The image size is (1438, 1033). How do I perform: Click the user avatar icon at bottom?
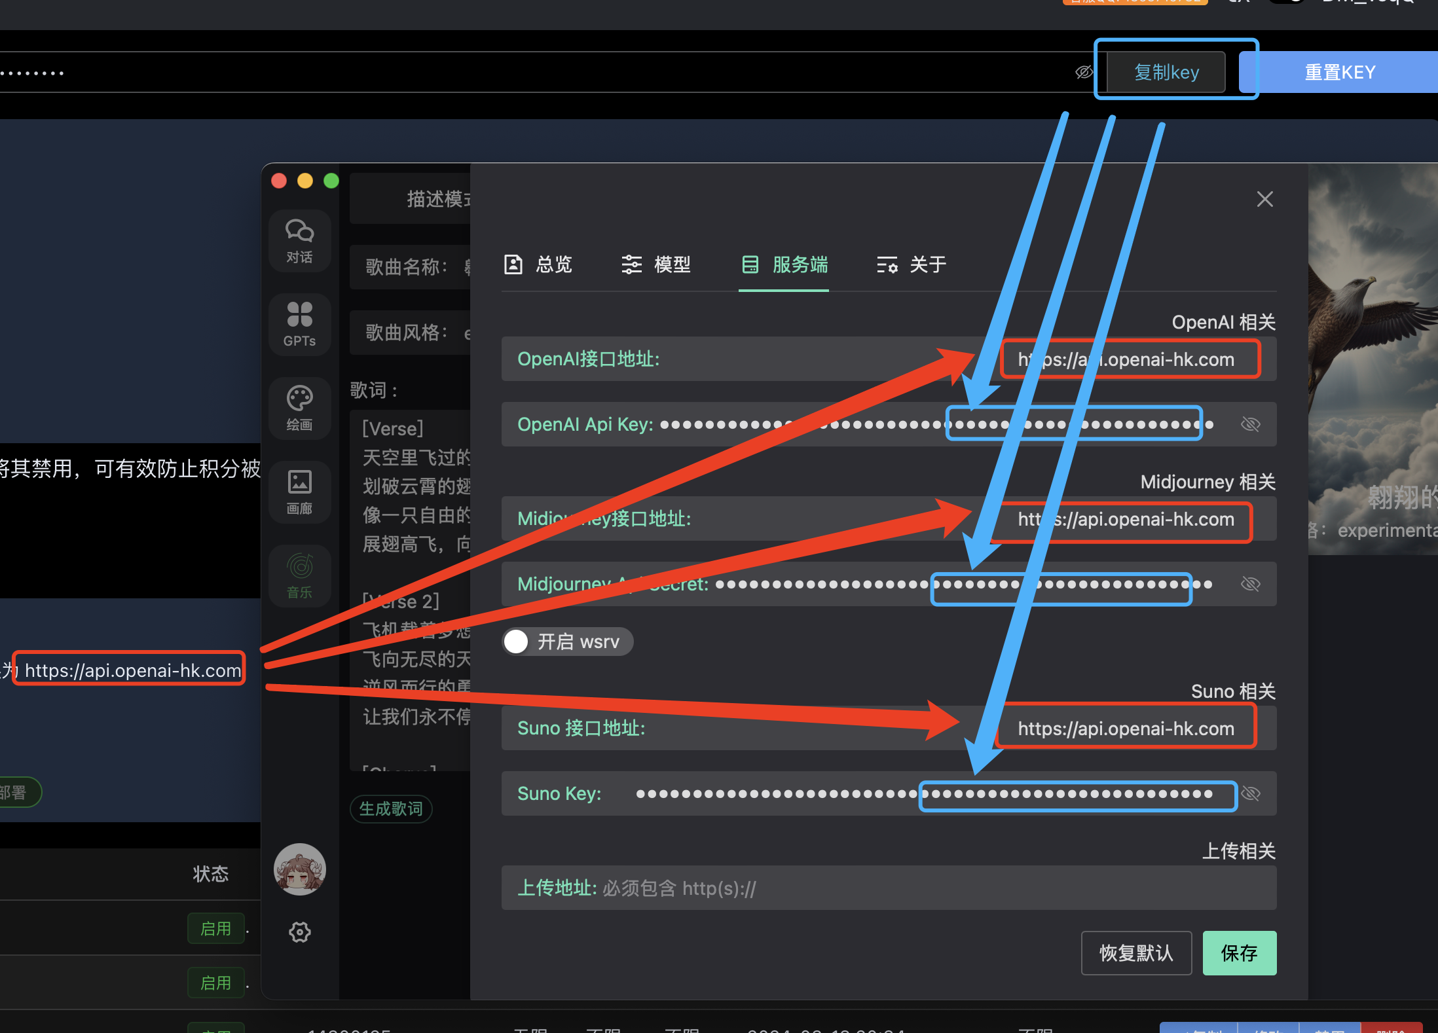[x=301, y=868]
